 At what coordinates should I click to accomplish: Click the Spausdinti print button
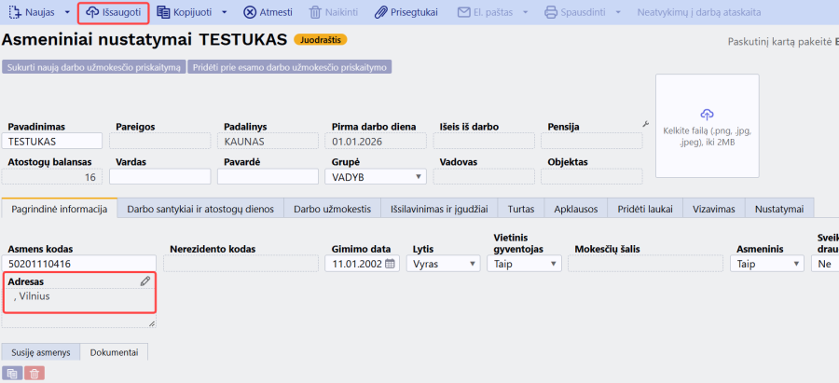(577, 12)
